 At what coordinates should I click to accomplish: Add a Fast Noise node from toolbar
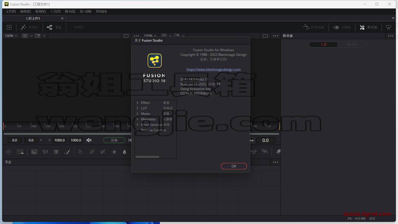coord(45,152)
